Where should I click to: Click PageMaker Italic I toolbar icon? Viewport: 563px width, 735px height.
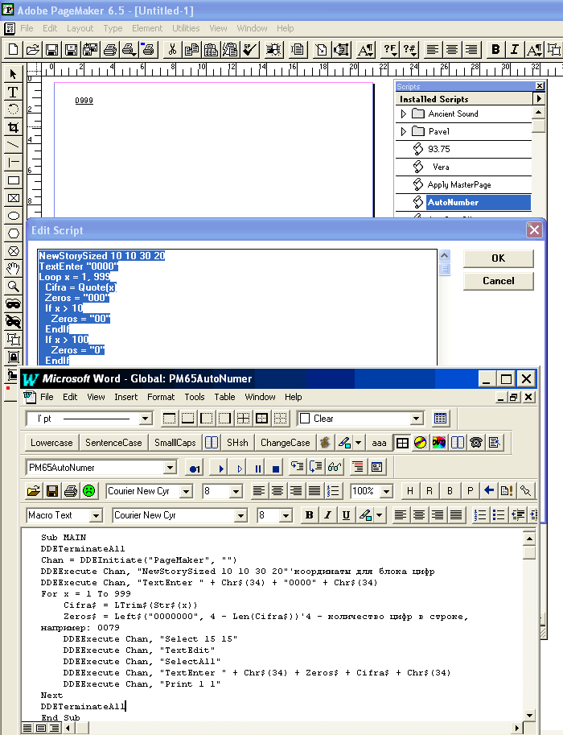(x=515, y=49)
